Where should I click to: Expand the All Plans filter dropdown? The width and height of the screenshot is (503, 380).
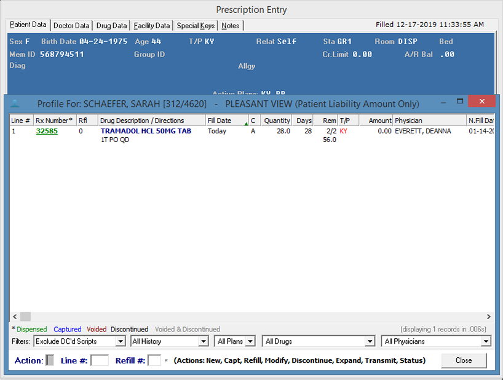(250, 341)
